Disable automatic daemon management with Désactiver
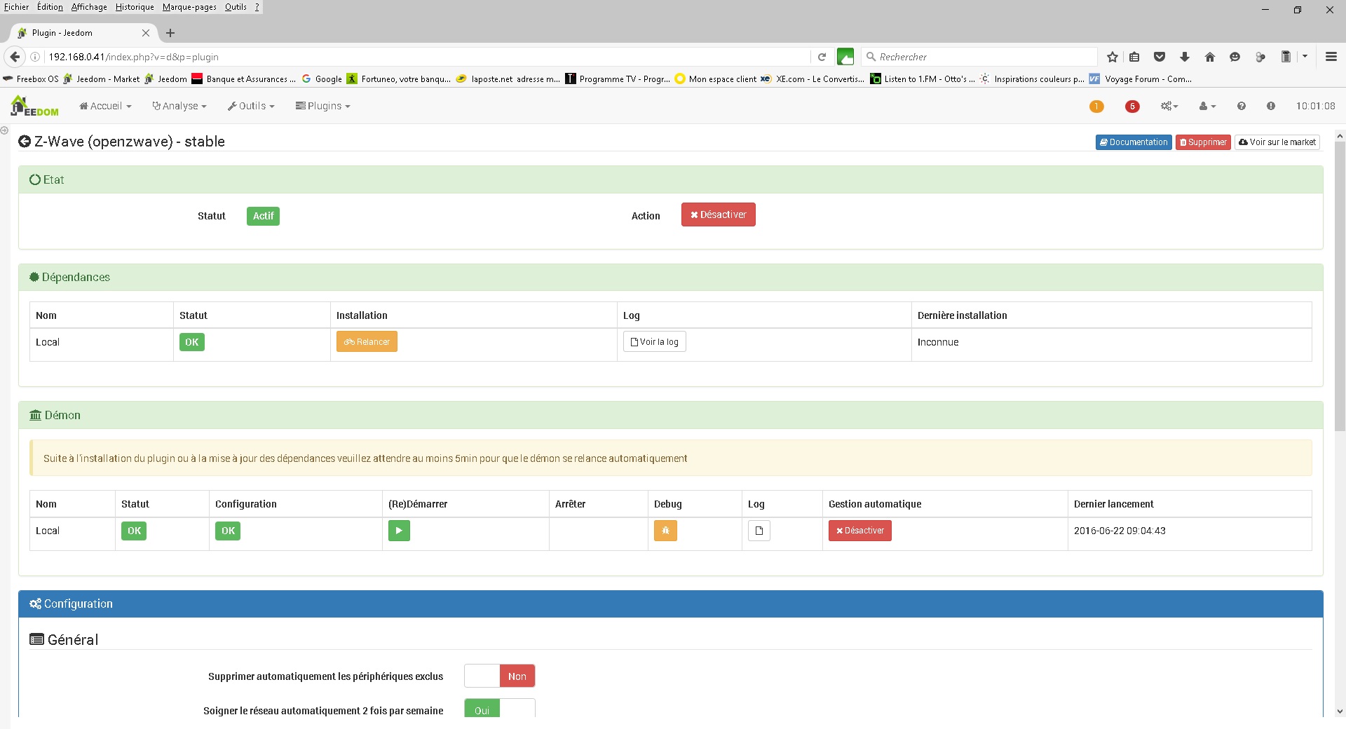This screenshot has height=729, width=1346. point(859,531)
